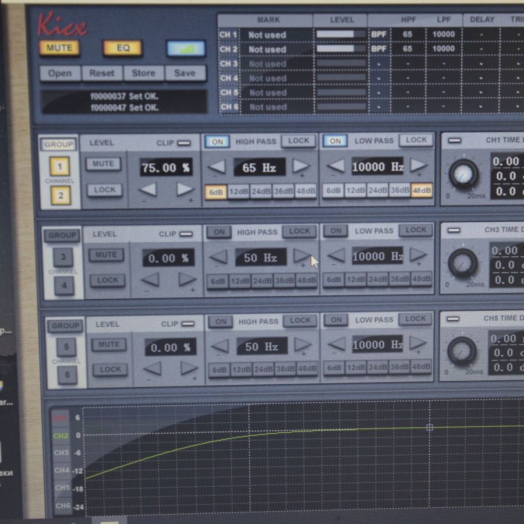The height and width of the screenshot is (524, 524).
Task: Decrease channel 5-6 level with left arrow
Action: (x=152, y=368)
